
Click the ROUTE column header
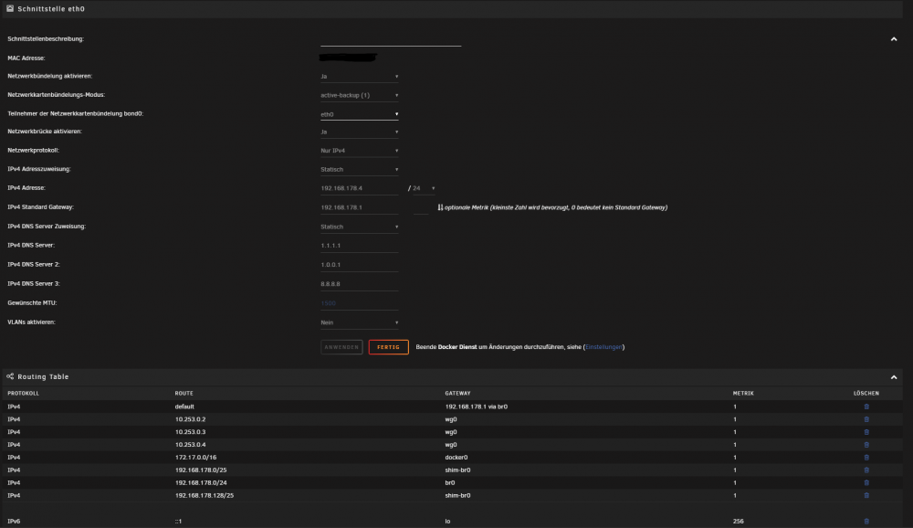(x=184, y=394)
